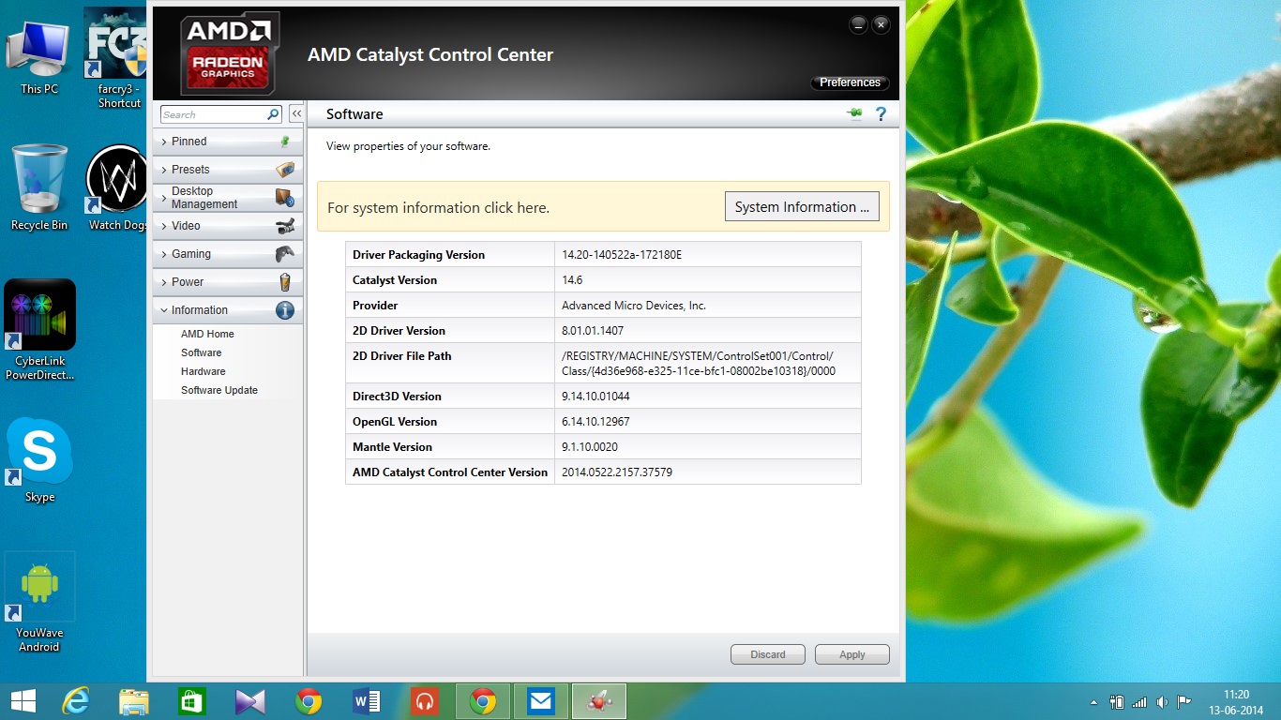Select Software Update in sidebar
Image resolution: width=1281 pixels, height=720 pixels.
[219, 390]
